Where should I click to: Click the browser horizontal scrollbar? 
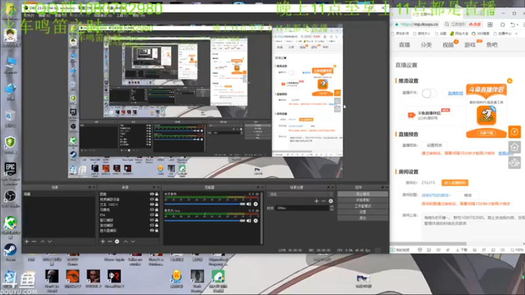[429, 244]
